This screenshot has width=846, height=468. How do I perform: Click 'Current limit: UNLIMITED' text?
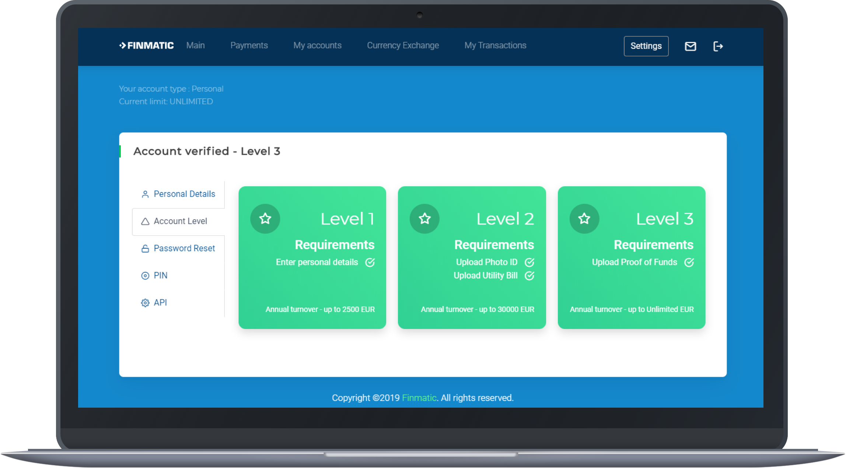166,102
